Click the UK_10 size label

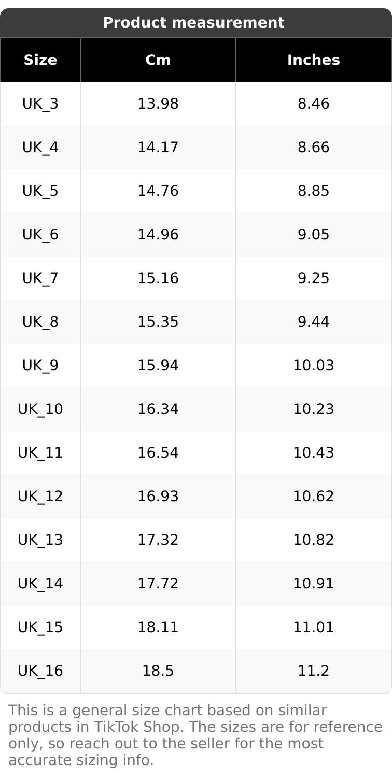point(40,409)
